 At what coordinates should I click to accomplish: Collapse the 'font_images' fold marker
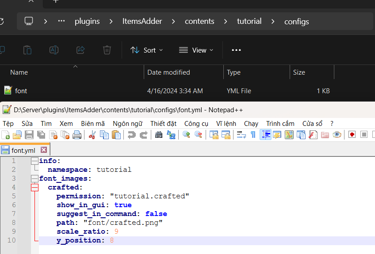[34, 178]
